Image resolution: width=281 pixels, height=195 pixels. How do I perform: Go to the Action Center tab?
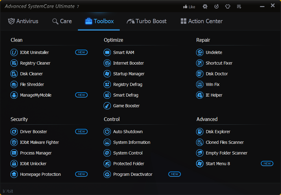202,21
